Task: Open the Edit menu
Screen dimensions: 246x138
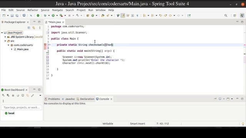Action: (11, 10)
